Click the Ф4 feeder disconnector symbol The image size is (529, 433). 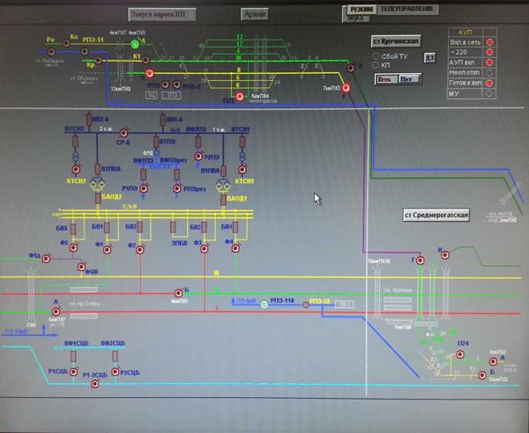pyautogui.click(x=235, y=248)
